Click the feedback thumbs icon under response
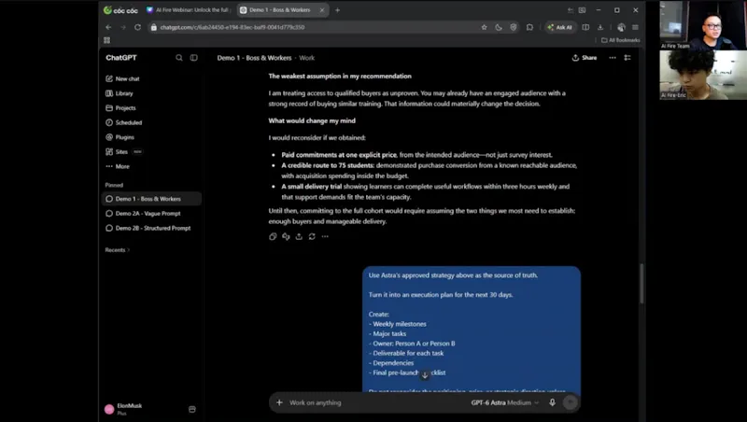747x422 pixels. click(x=286, y=237)
